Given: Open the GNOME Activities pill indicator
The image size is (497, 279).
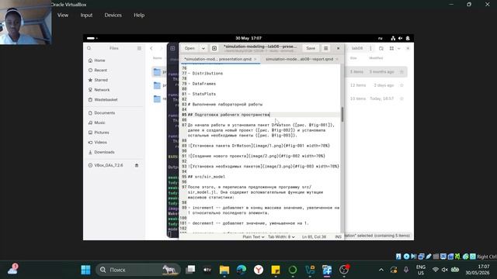Looking at the screenshot, I should [x=92, y=38].
